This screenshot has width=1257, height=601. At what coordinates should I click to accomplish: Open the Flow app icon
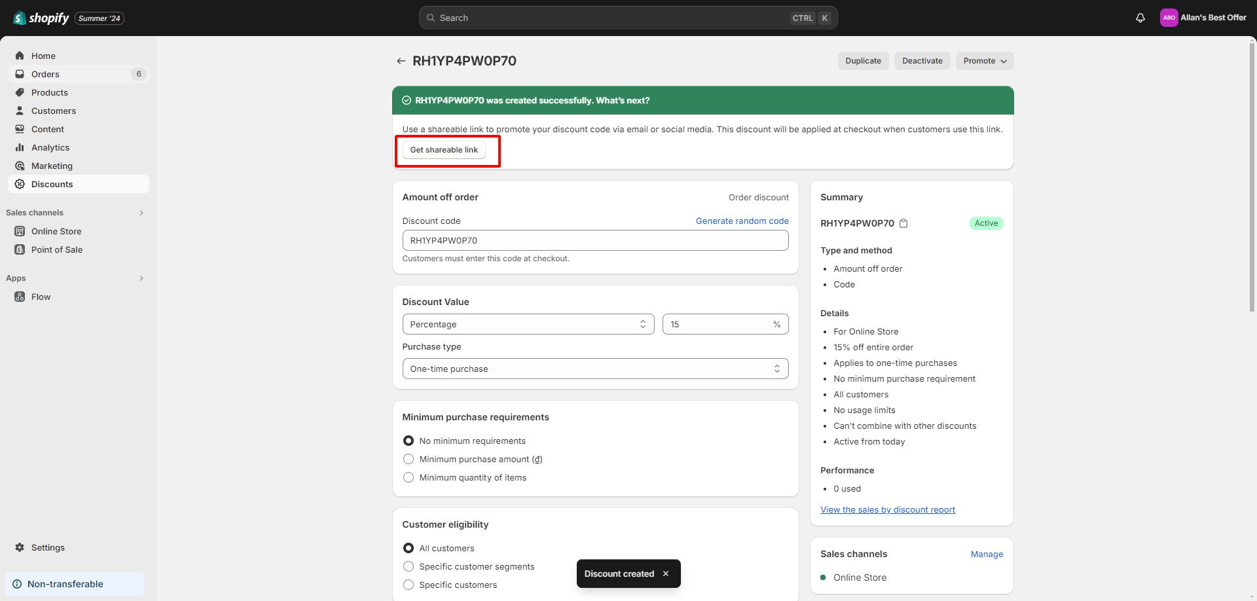20,297
